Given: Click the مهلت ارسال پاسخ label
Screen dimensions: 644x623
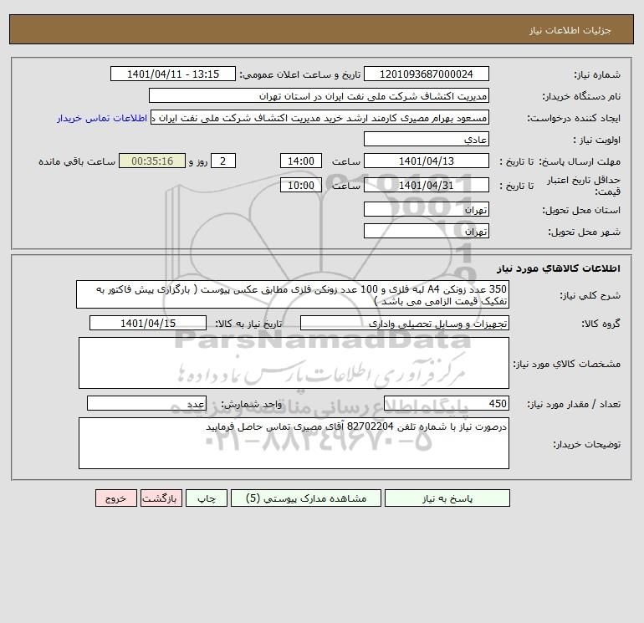Looking at the screenshot, I should 580,161.
